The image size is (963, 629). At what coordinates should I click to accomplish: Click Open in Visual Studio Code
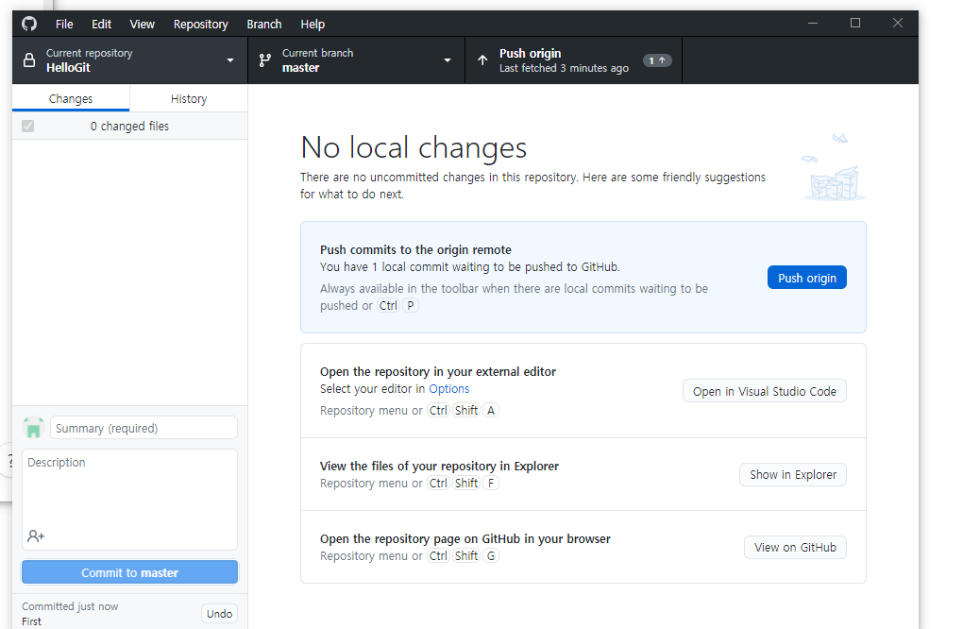[x=765, y=391]
